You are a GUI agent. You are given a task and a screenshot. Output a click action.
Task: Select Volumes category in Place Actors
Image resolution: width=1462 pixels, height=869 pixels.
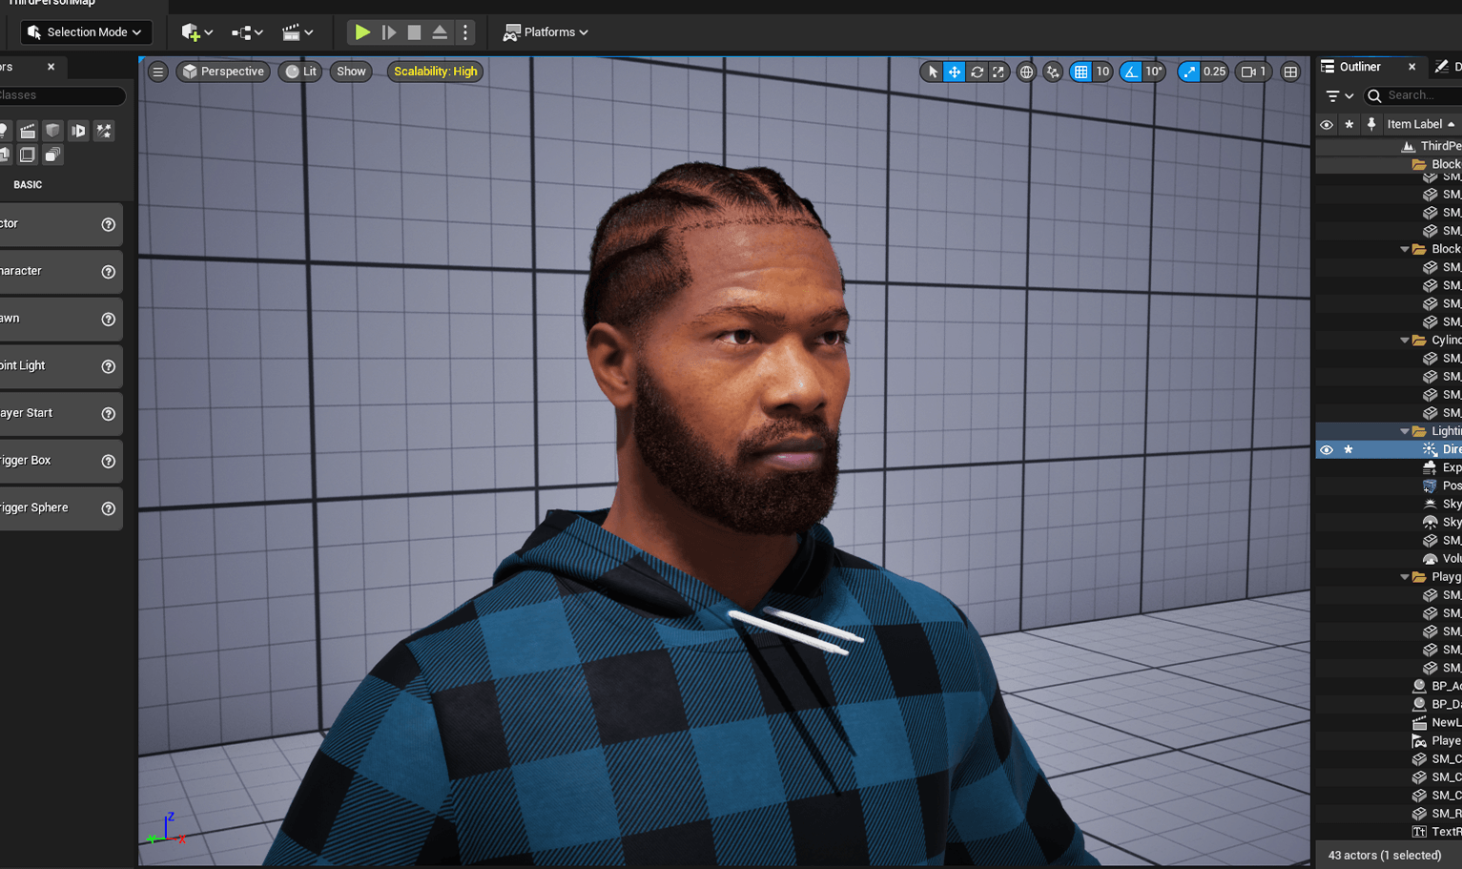point(28,155)
